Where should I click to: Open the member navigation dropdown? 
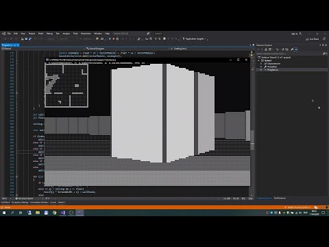(210, 49)
